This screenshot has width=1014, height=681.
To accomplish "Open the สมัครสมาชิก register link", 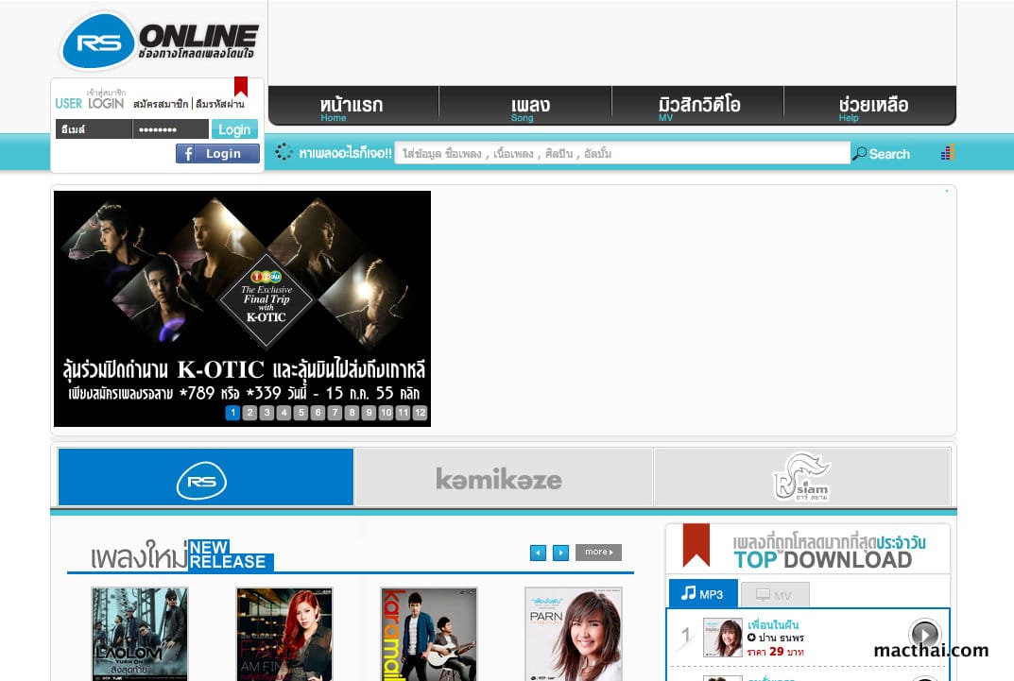I will coord(161,104).
